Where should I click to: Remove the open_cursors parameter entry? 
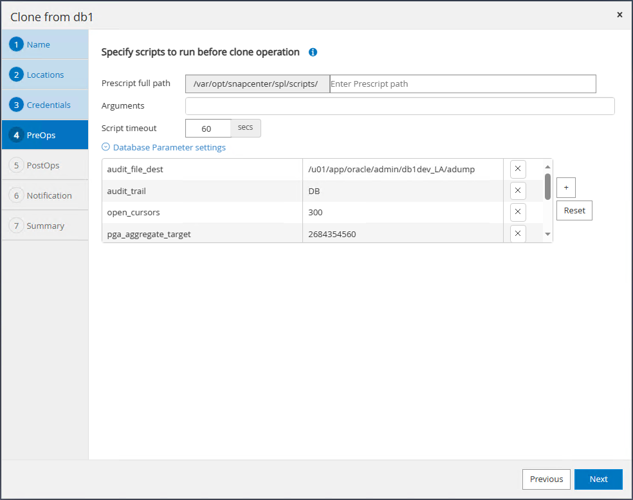coord(518,212)
